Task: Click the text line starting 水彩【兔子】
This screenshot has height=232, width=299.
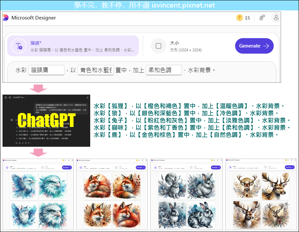Action: (192, 120)
